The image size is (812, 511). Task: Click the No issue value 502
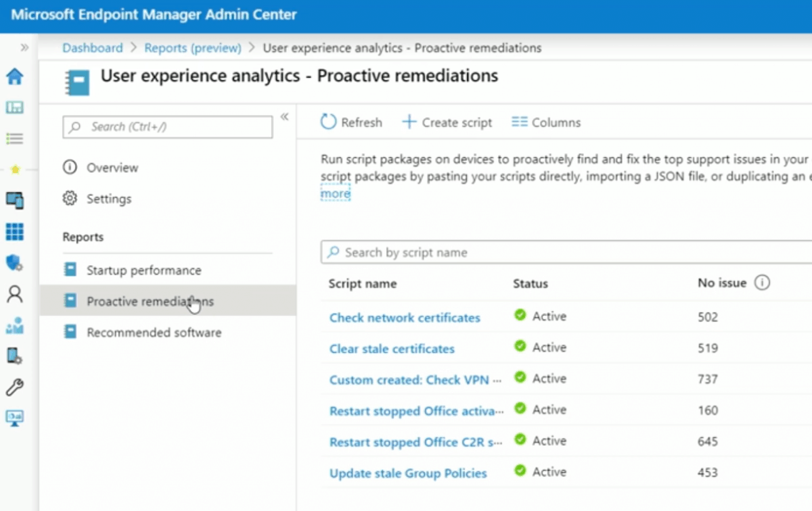[707, 317]
